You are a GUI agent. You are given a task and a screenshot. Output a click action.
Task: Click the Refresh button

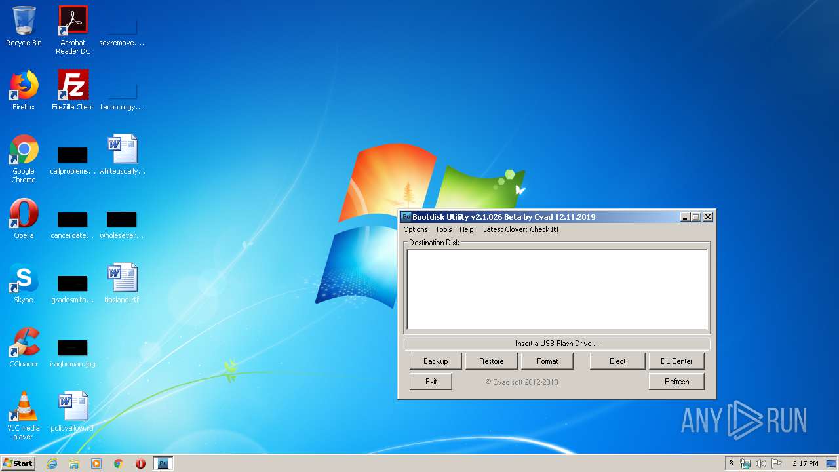677,382
